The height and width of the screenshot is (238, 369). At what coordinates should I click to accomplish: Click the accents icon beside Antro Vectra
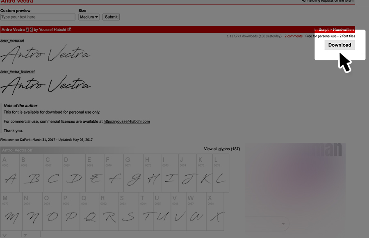[x=27, y=30]
